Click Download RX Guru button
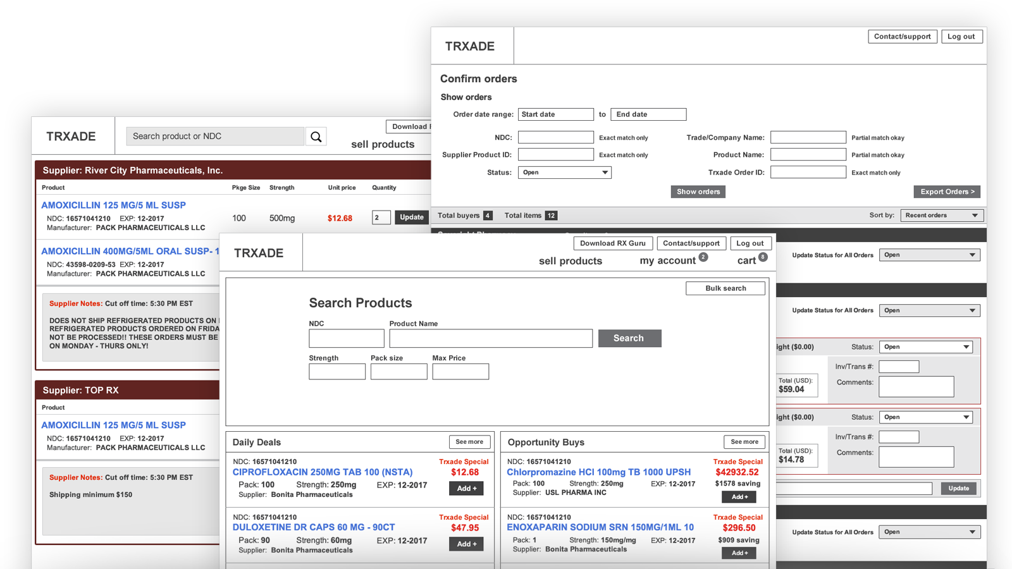The height and width of the screenshot is (569, 1012). (x=613, y=243)
